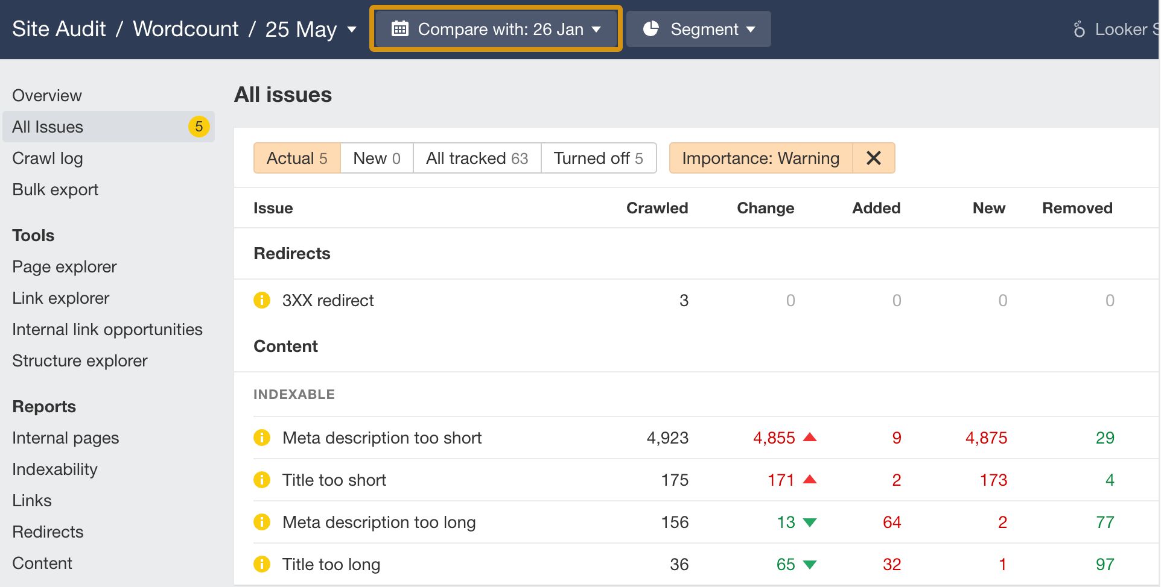Select Crawl log in the sidebar

click(47, 158)
